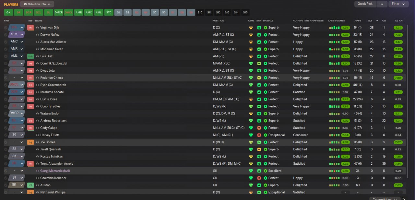Open Ryan Gravenberch's player profile link
415x200 pixels.
point(53,85)
